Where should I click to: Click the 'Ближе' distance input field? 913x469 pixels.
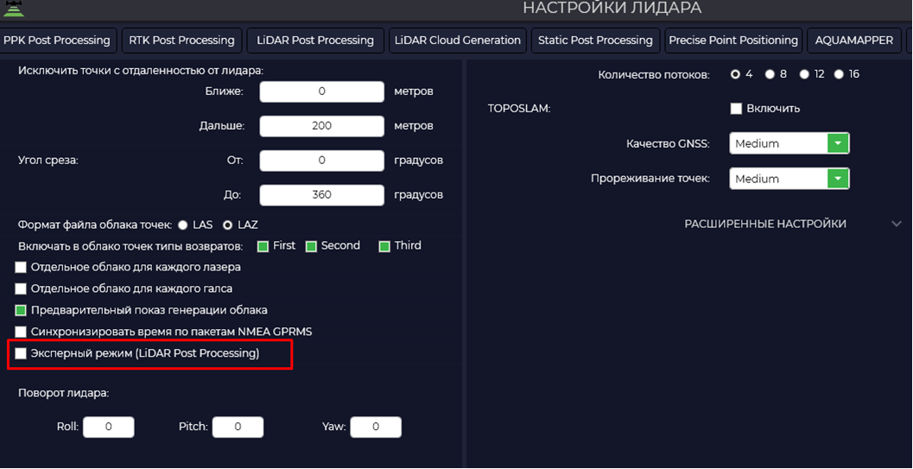(322, 92)
